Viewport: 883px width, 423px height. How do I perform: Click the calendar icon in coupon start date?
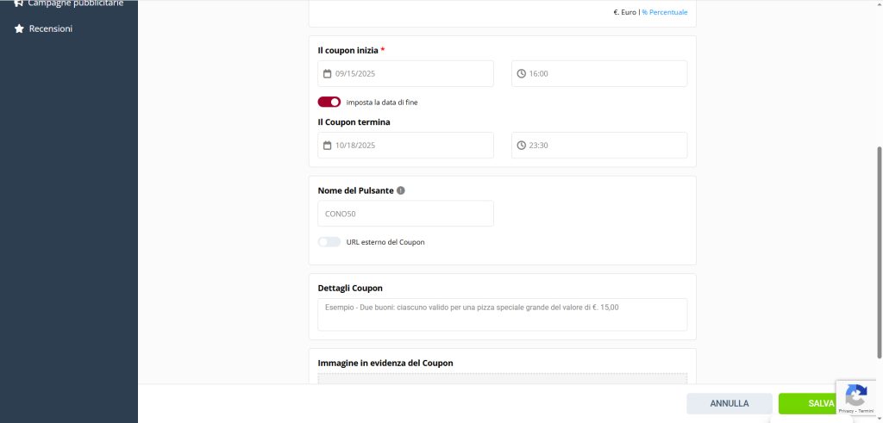click(x=328, y=74)
